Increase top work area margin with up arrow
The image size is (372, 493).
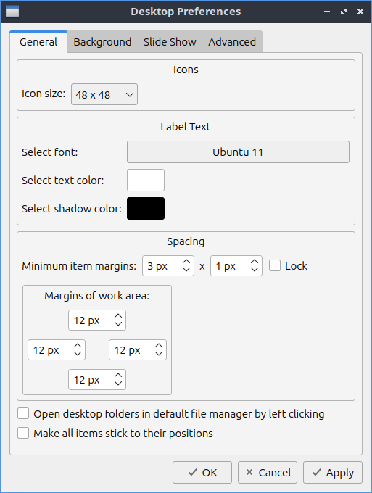(118, 316)
